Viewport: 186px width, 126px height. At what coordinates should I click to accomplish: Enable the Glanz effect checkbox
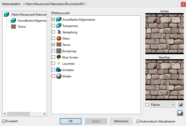tap(54, 38)
